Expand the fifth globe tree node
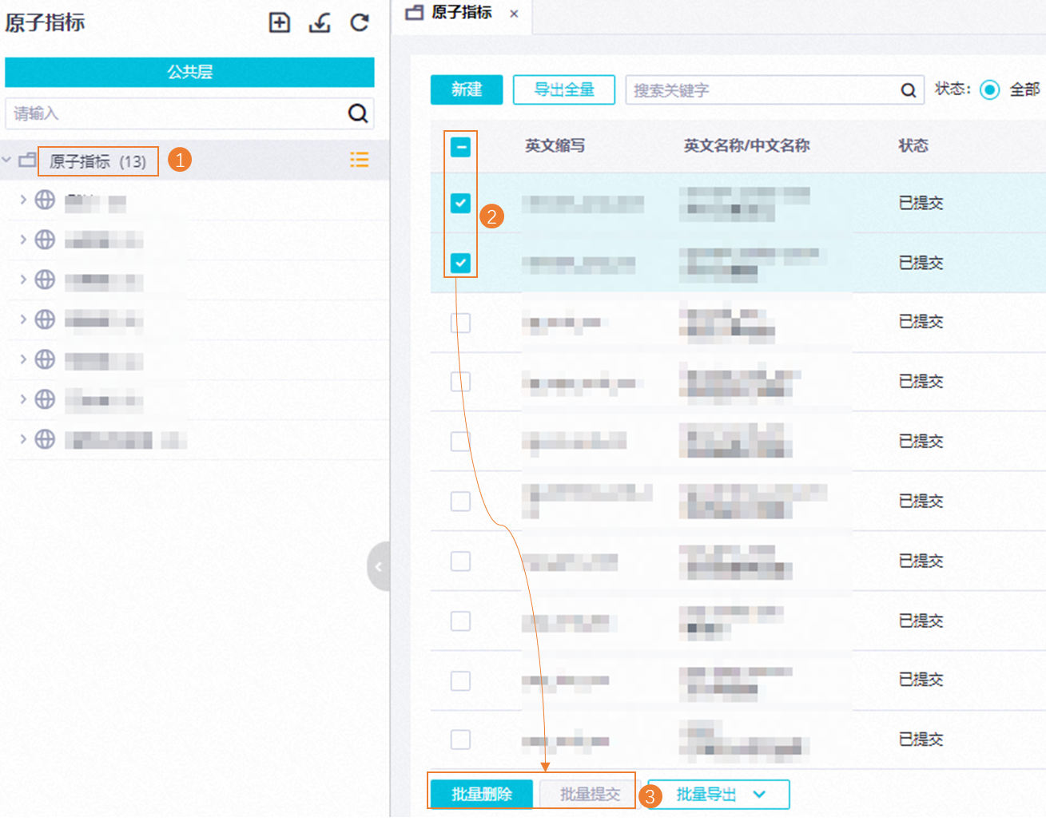The image size is (1046, 821). [23, 359]
